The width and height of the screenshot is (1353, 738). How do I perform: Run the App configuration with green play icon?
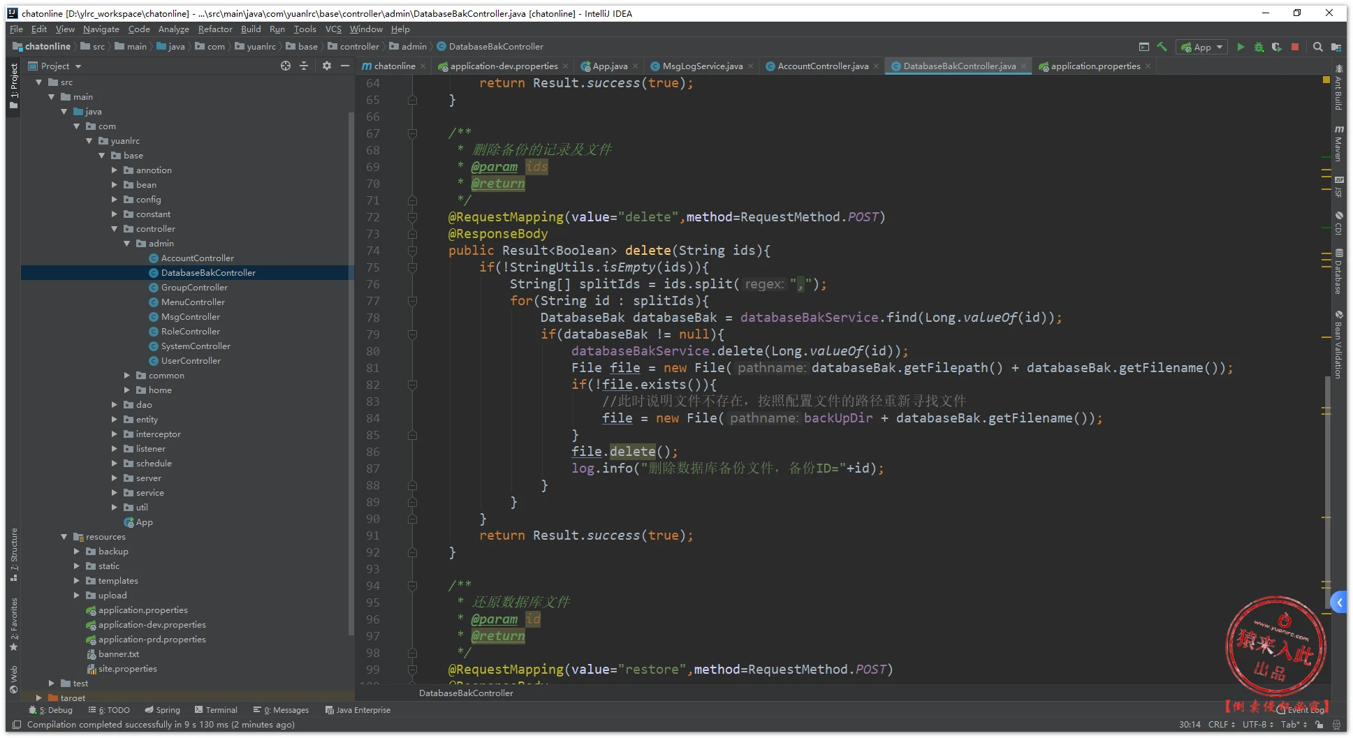pyautogui.click(x=1241, y=47)
